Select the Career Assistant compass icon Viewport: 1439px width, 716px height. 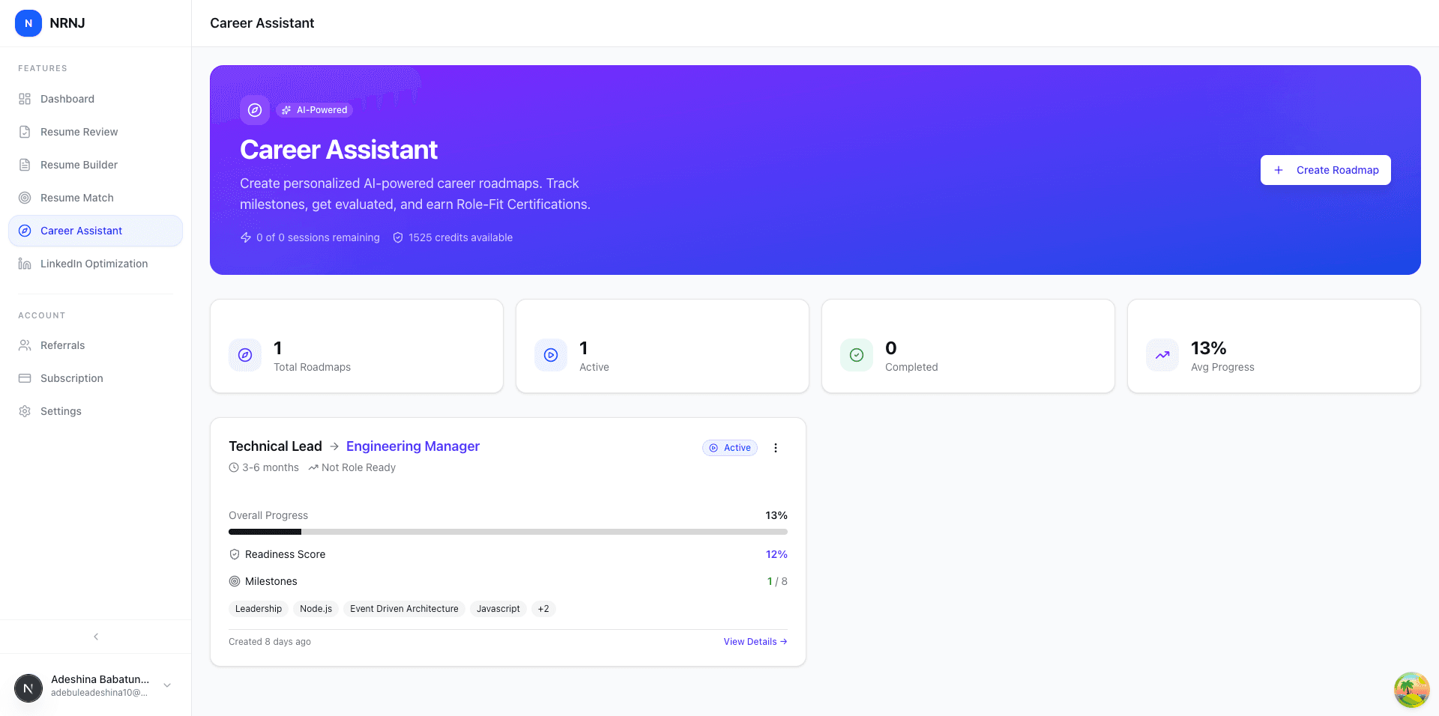25,230
